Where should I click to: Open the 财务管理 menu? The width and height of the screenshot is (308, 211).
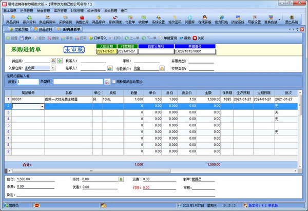point(77,11)
